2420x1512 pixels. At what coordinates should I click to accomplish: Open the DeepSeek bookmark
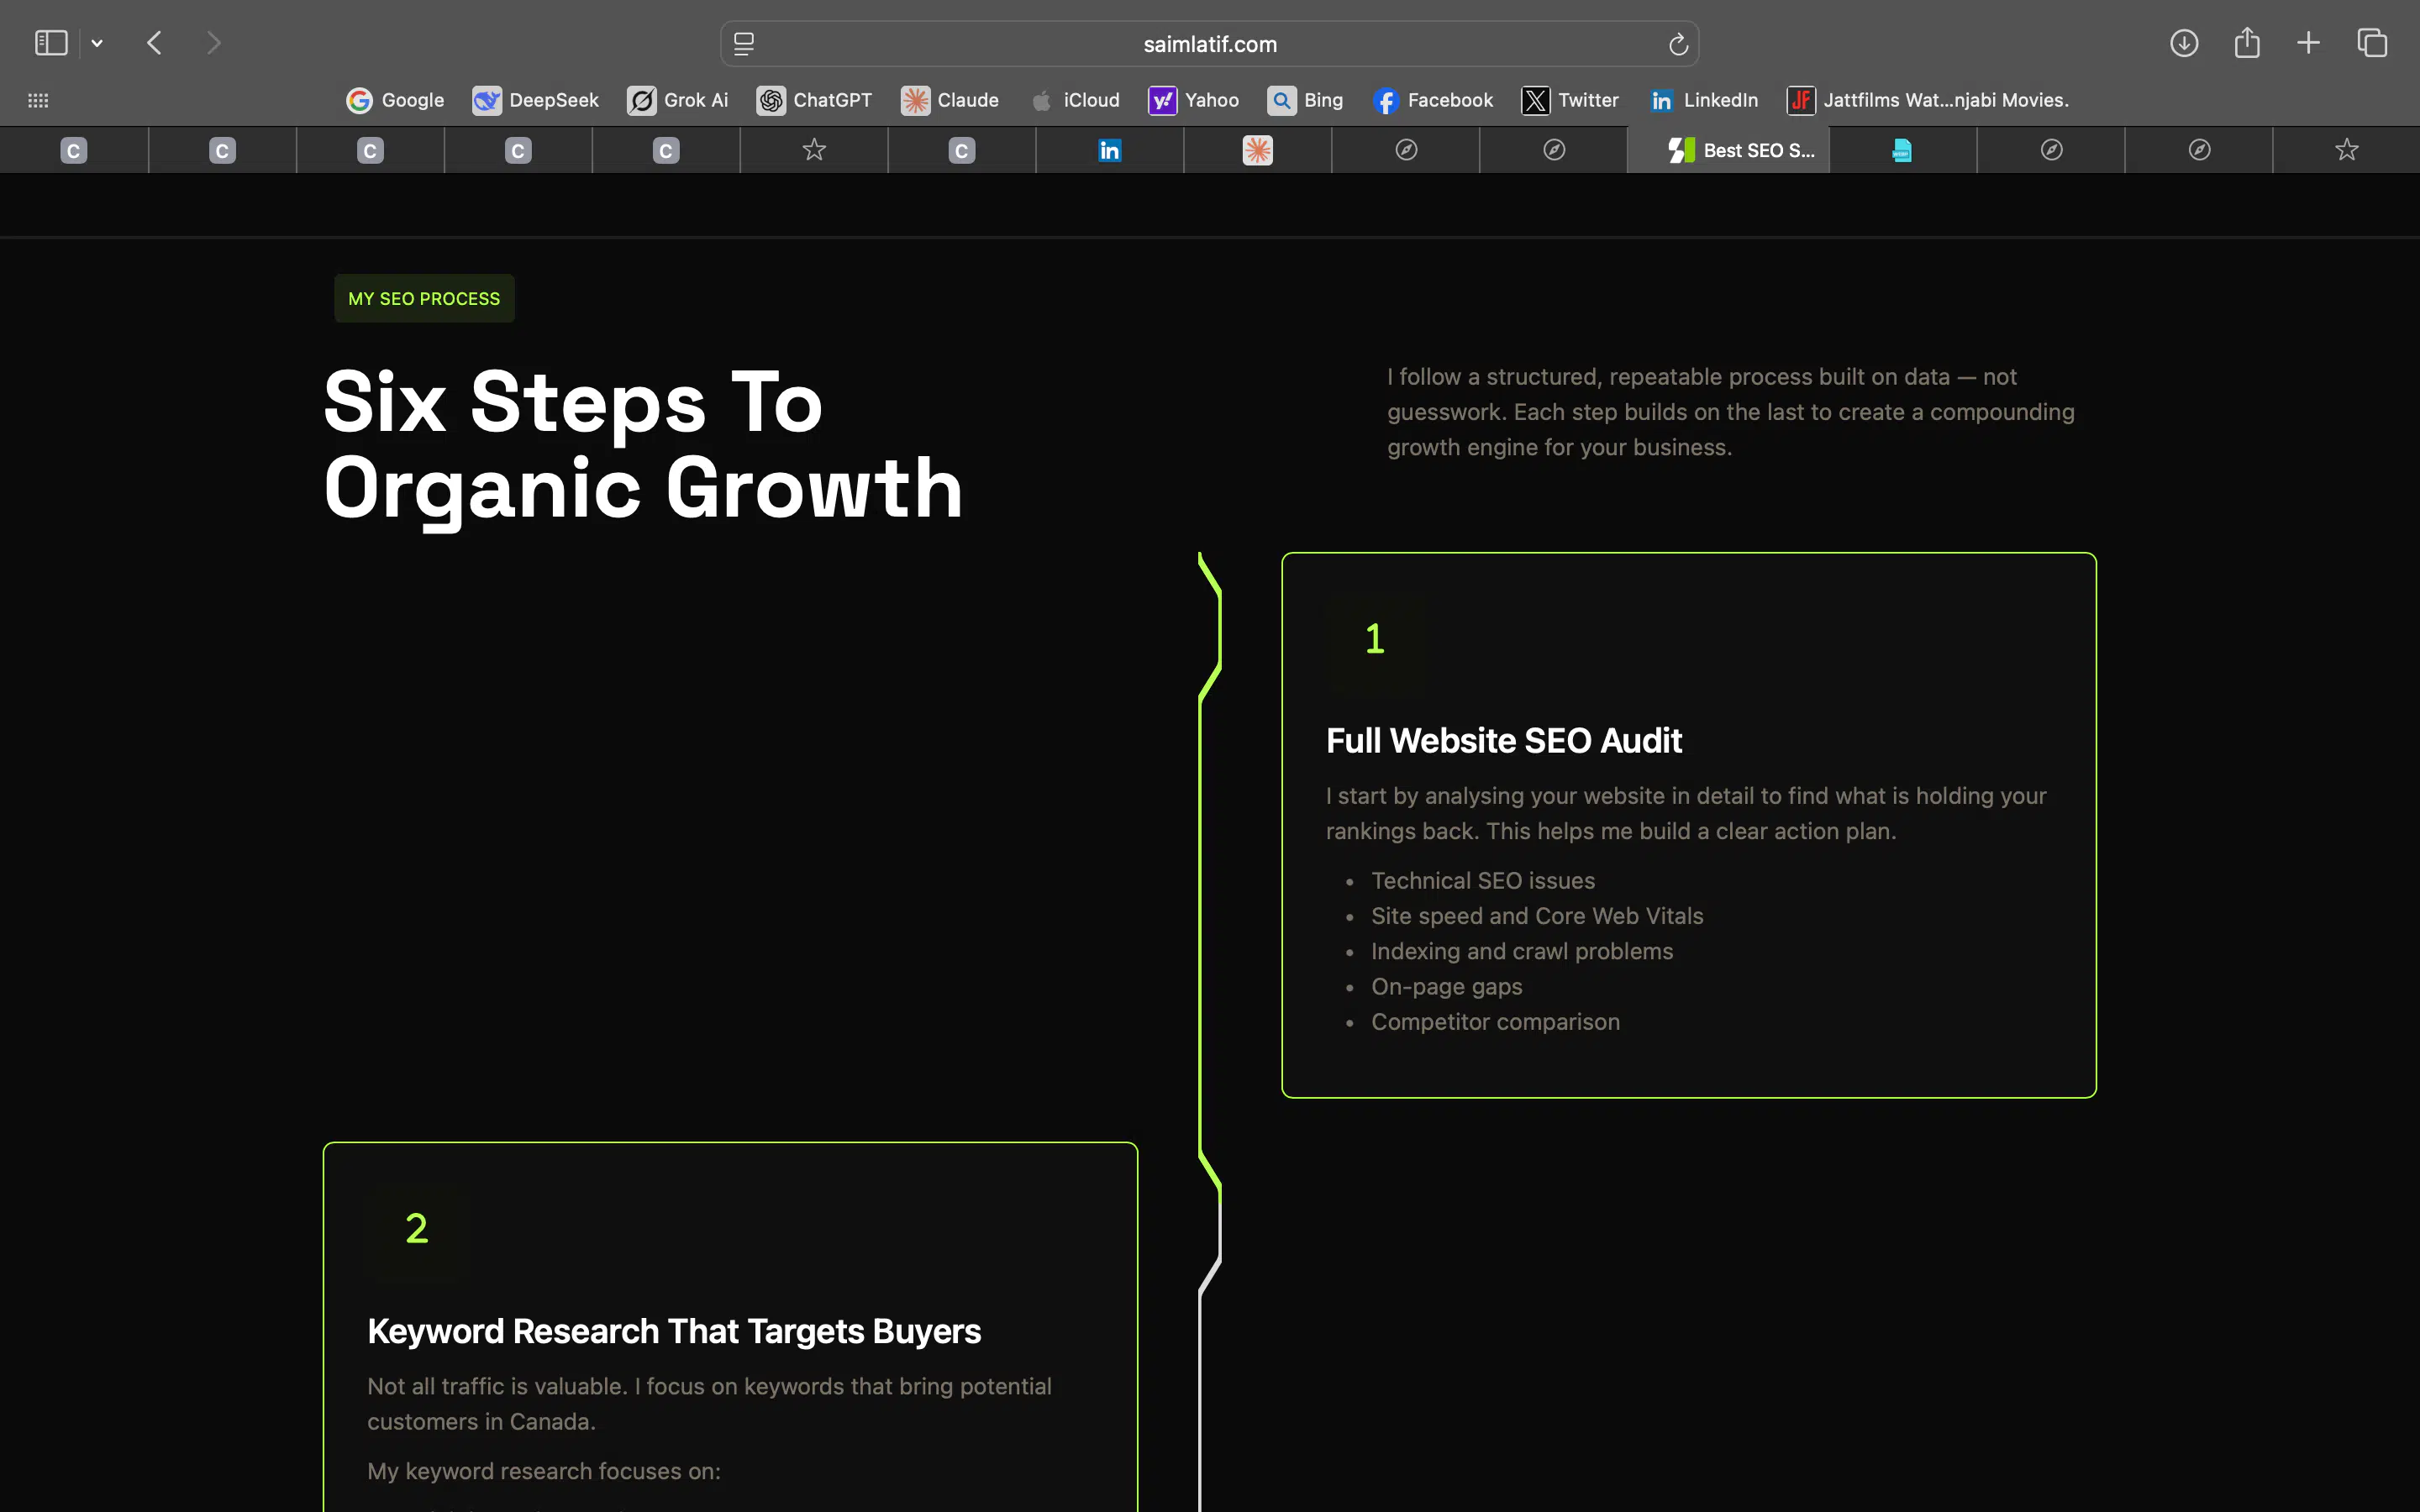(536, 100)
